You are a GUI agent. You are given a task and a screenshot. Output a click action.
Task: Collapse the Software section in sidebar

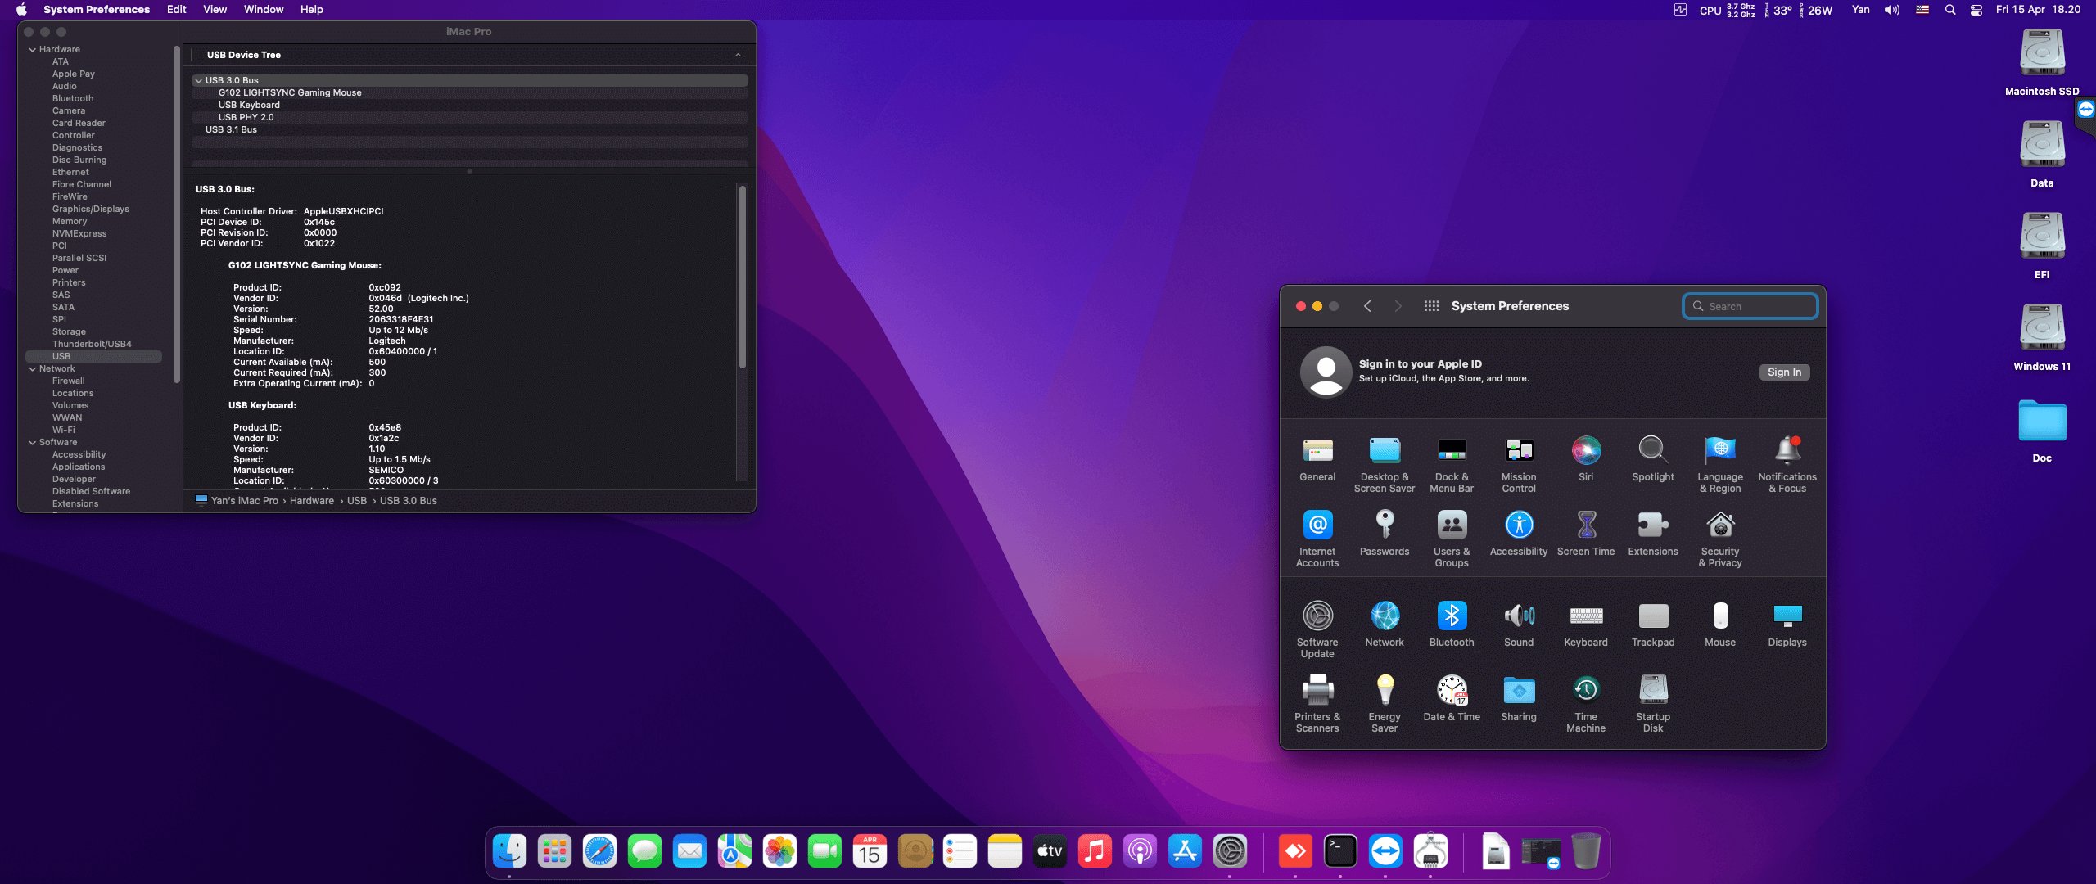[x=33, y=442]
